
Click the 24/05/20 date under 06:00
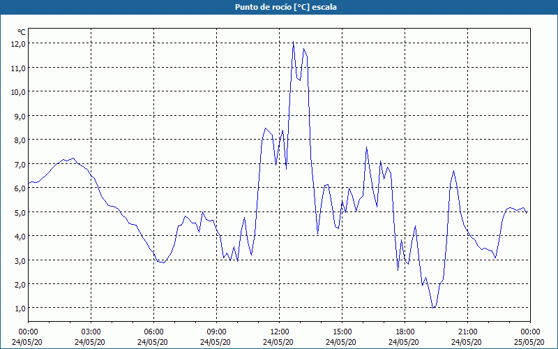pos(153,342)
